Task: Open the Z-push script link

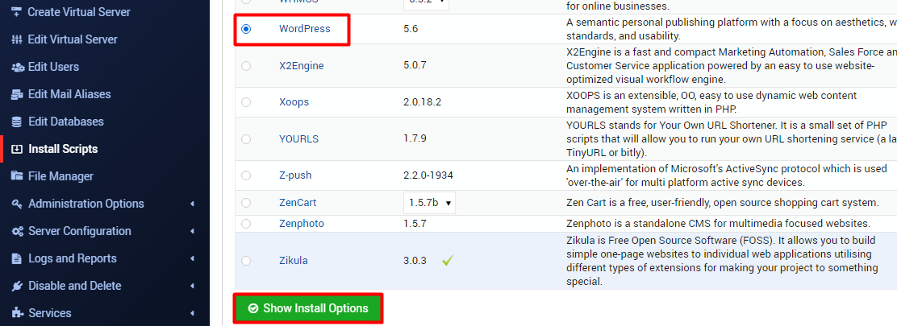Action: pos(295,175)
